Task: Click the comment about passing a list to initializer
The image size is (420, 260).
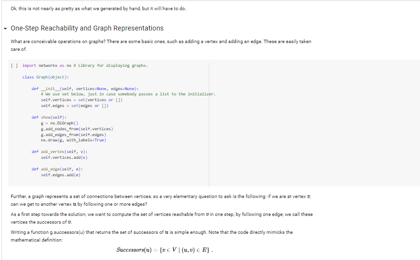Action: click(x=128, y=94)
